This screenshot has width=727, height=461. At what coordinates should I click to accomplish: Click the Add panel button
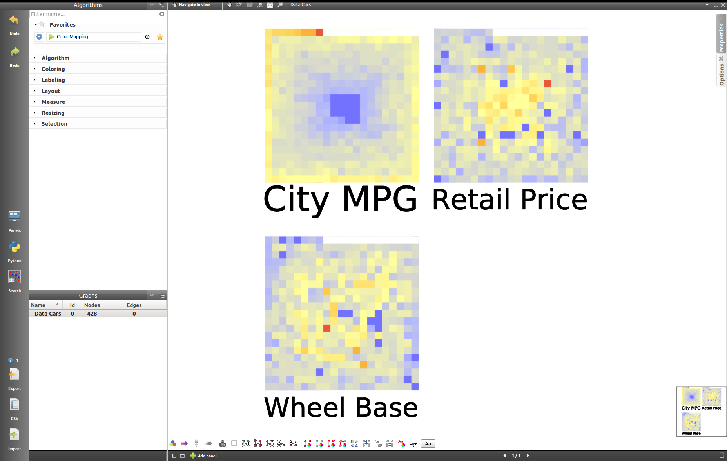click(203, 456)
